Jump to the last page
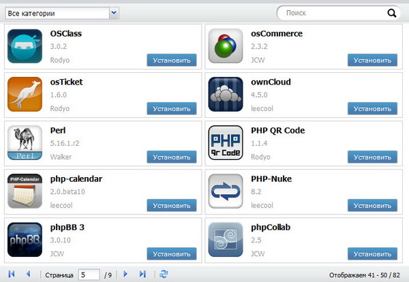 (x=142, y=274)
